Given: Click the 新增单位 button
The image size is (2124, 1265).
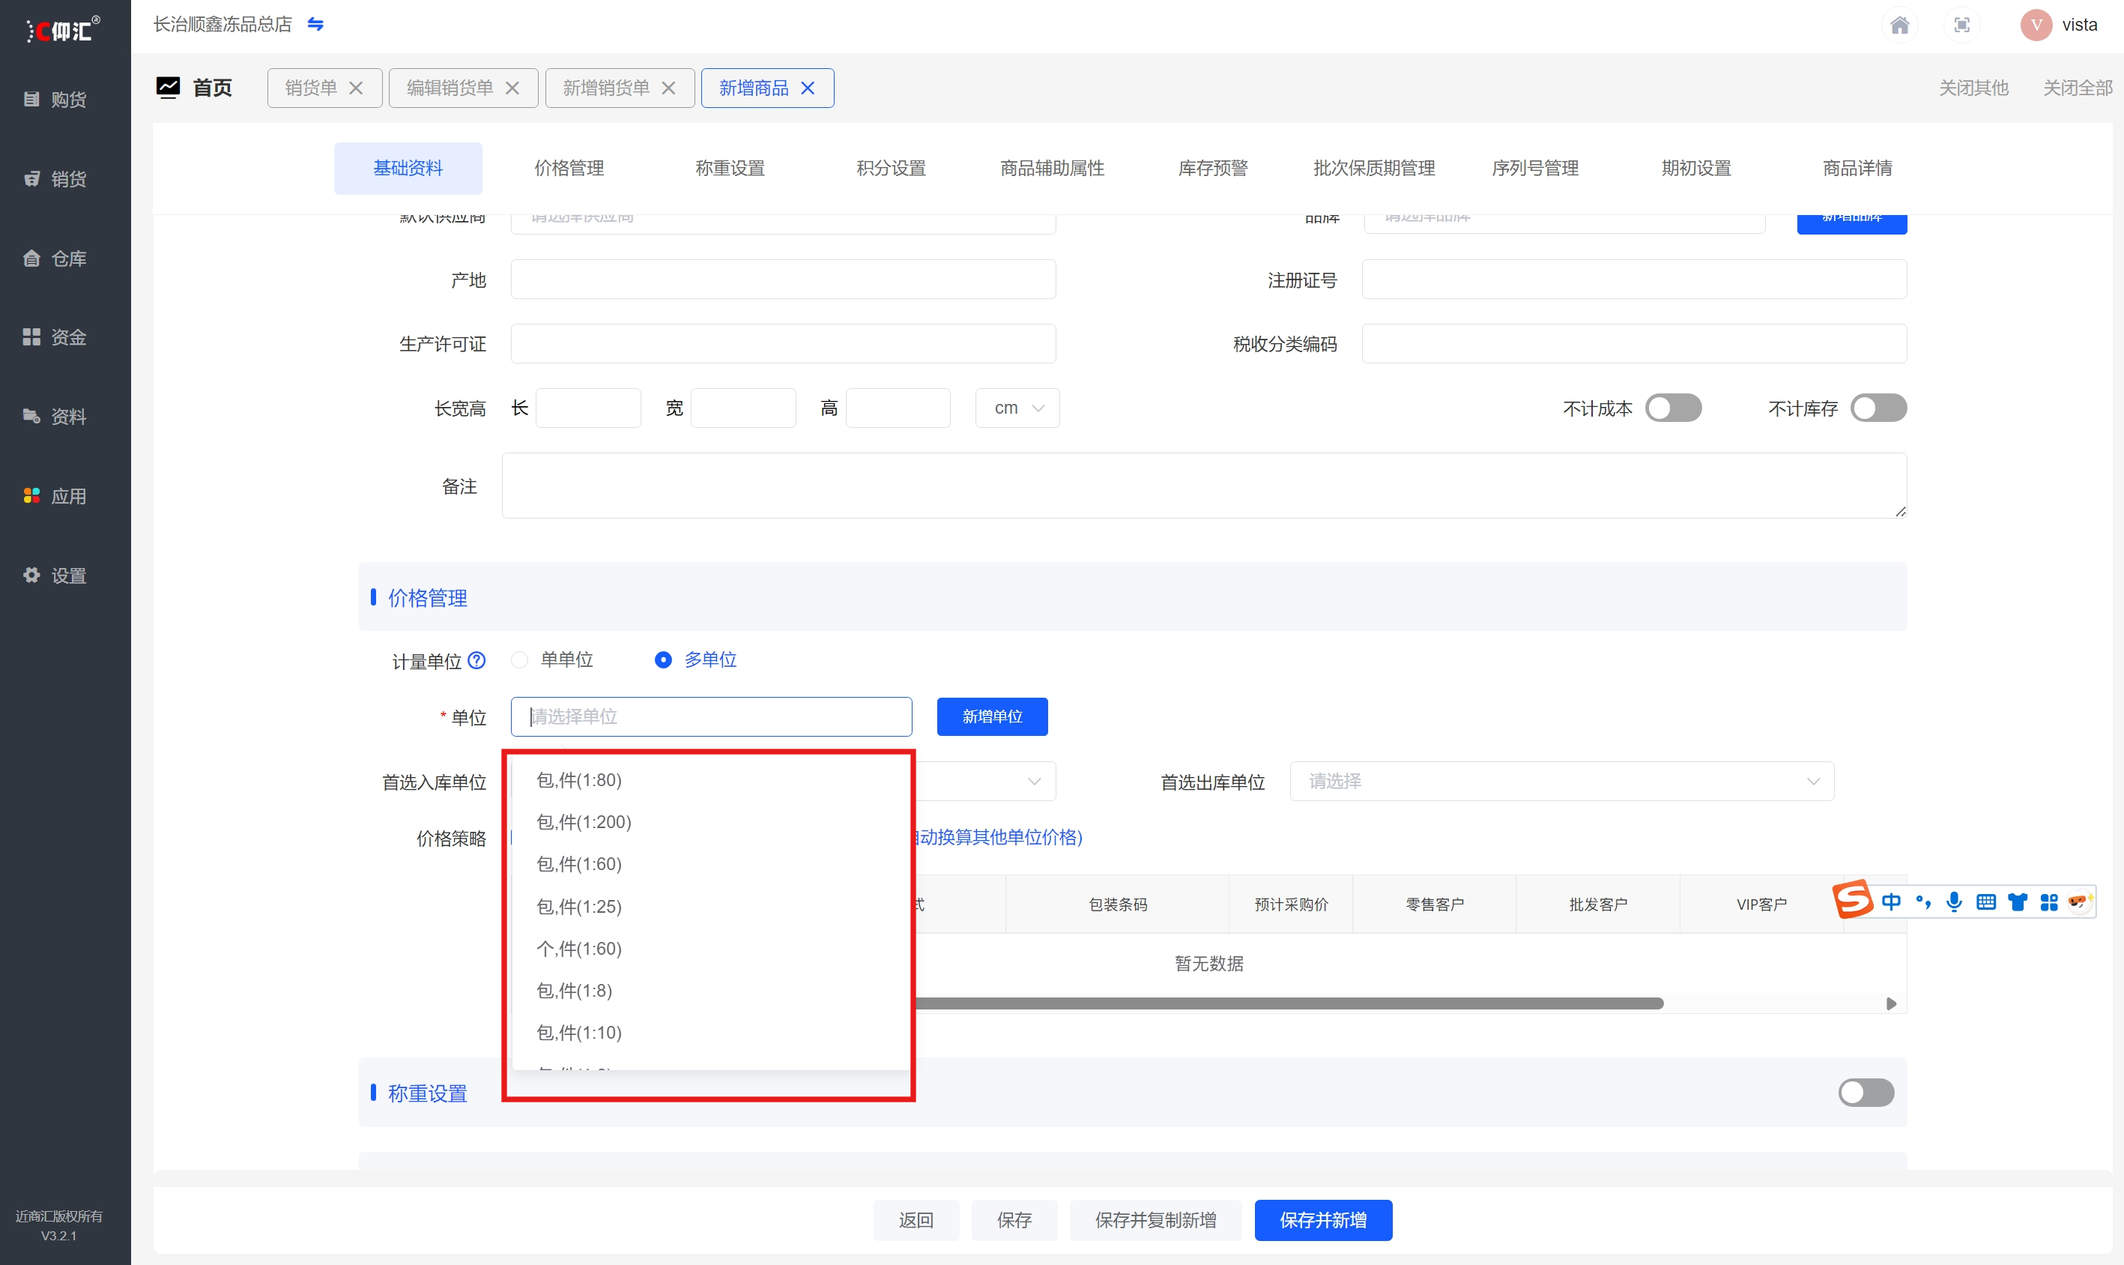Looking at the screenshot, I should point(992,717).
